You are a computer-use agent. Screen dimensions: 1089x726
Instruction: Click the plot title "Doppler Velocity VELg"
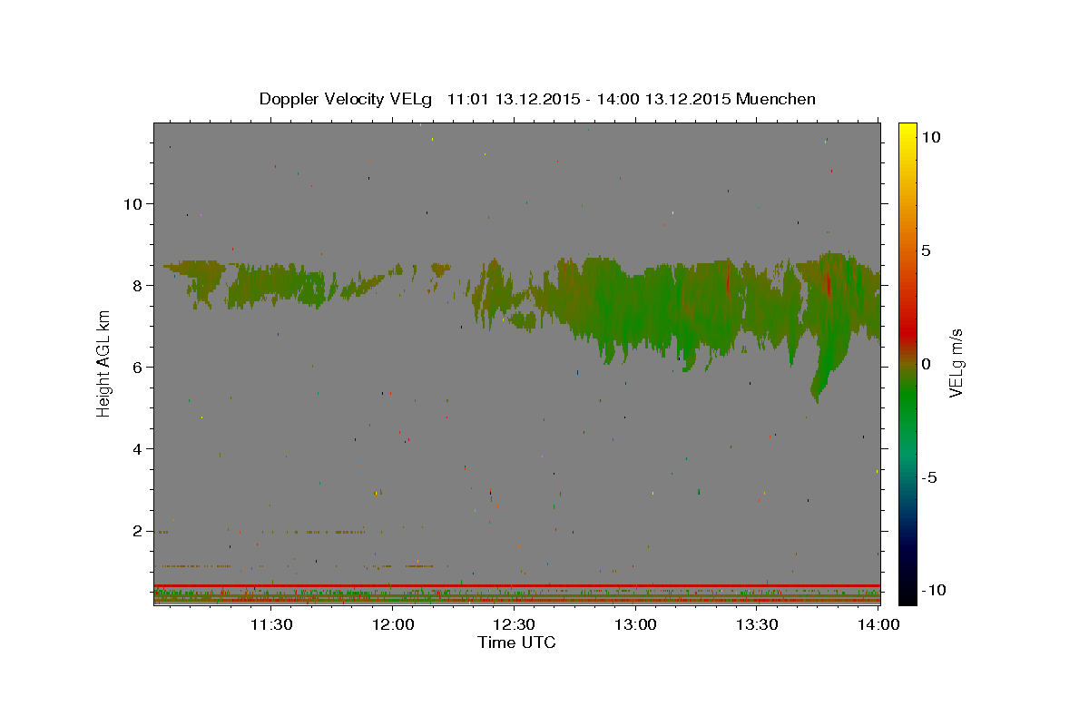coord(347,99)
